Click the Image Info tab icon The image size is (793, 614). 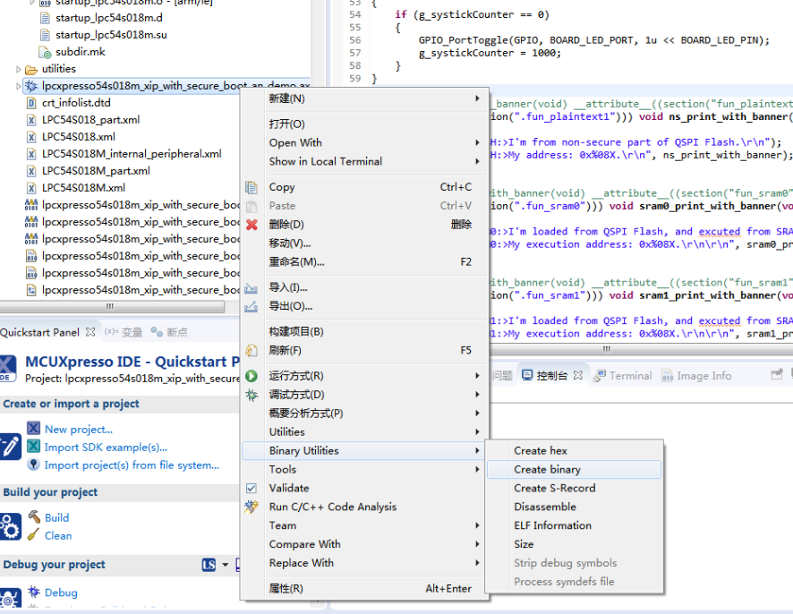coord(667,376)
